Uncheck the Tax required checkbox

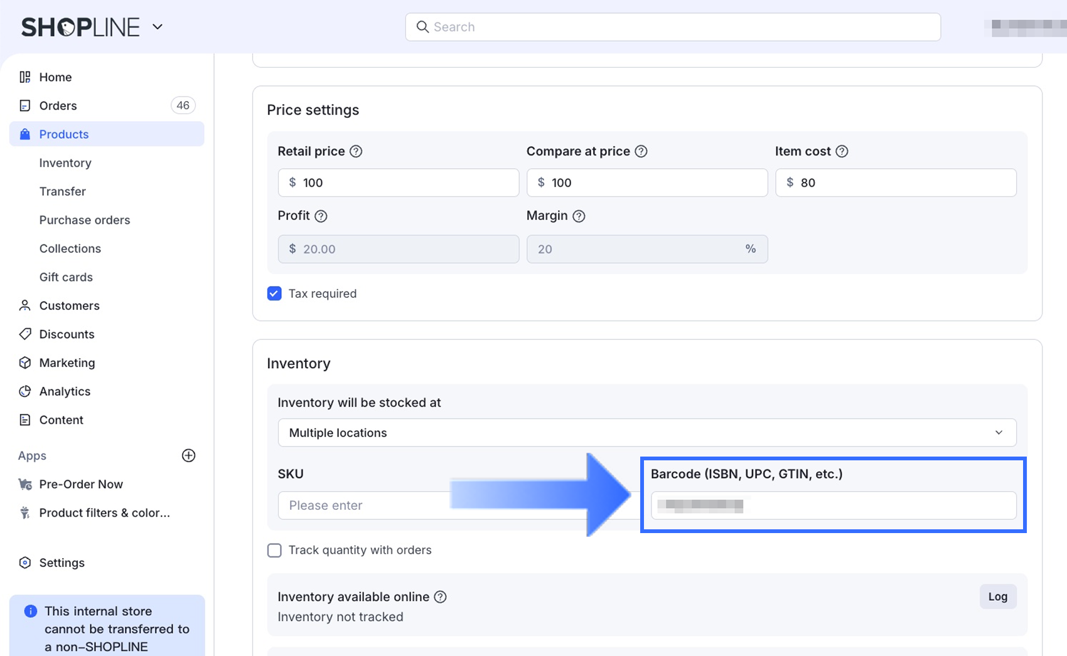[274, 294]
